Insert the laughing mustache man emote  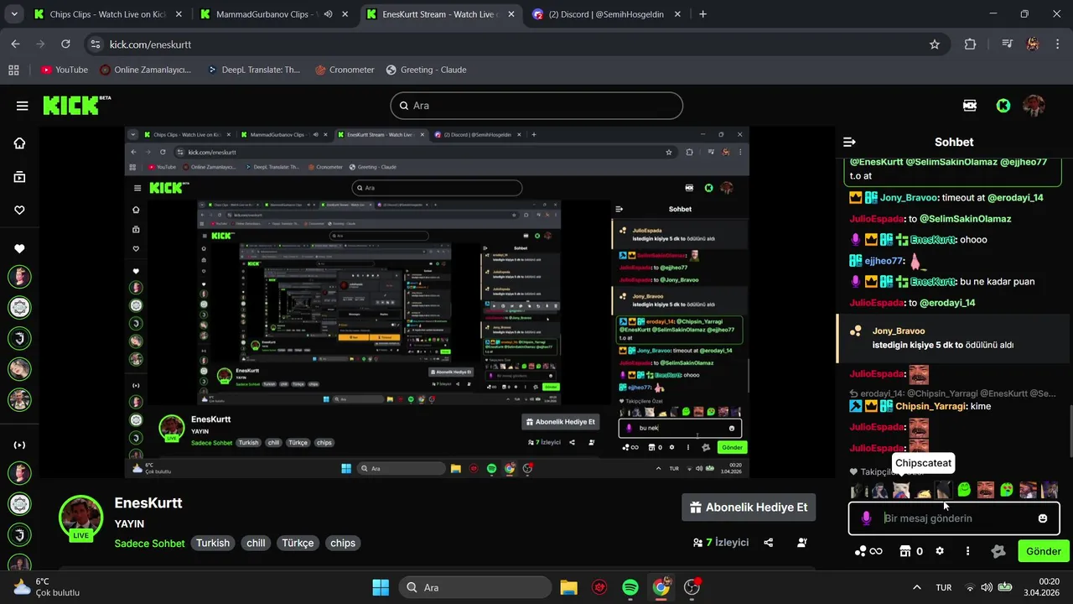(986, 490)
